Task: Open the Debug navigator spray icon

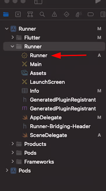Action: [x=79, y=14]
